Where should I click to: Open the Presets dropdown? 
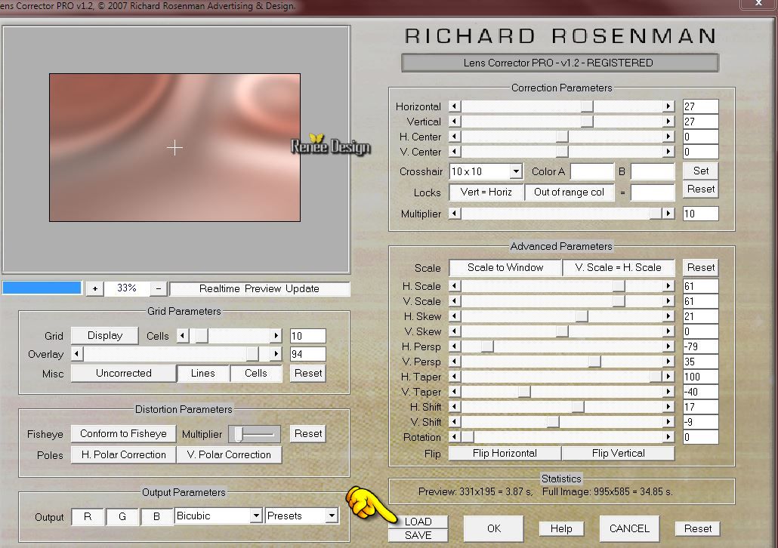tap(332, 516)
